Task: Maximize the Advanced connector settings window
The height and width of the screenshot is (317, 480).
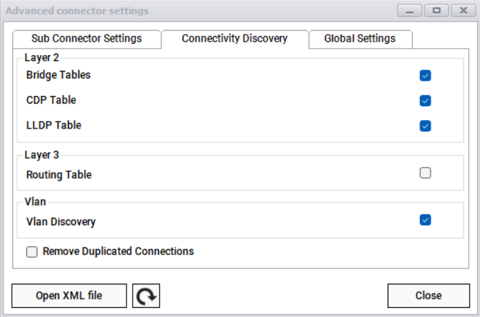Action: pos(436,11)
